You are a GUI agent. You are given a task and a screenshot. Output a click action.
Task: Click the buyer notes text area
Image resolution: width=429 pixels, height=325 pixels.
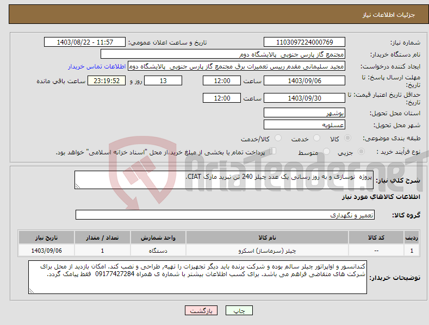[x=197, y=277]
